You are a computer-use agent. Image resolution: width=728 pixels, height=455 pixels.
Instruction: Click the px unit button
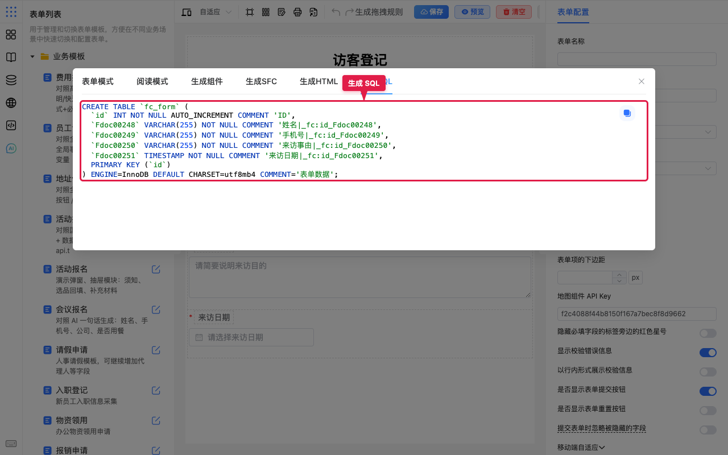click(635, 278)
